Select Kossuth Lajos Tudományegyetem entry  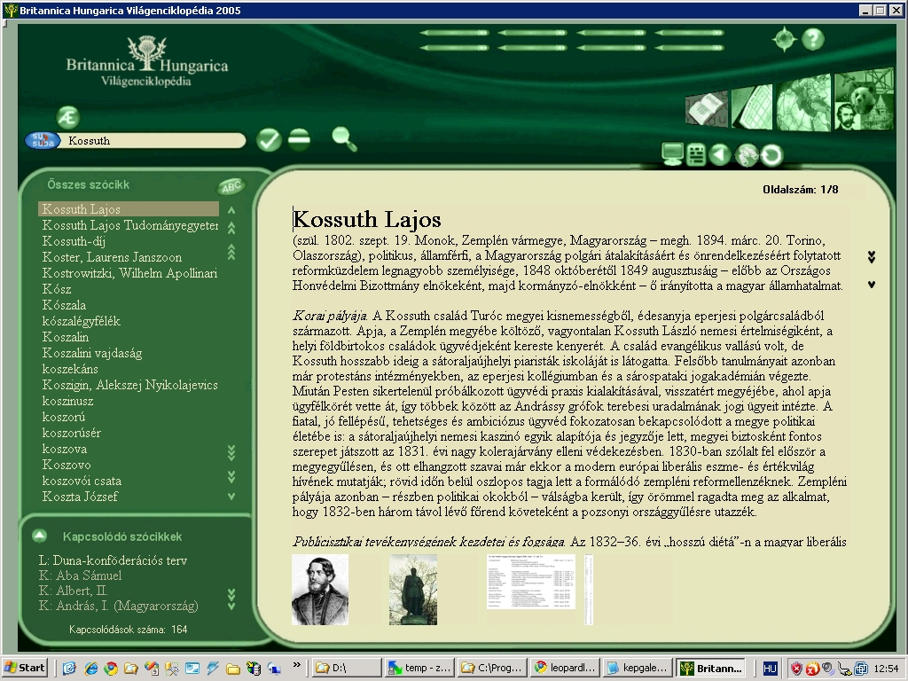click(129, 225)
